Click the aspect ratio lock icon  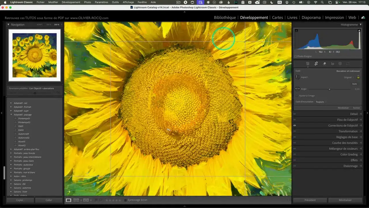[x=358, y=77]
